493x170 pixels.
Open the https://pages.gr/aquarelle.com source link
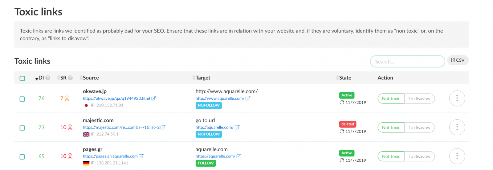tap(110, 156)
